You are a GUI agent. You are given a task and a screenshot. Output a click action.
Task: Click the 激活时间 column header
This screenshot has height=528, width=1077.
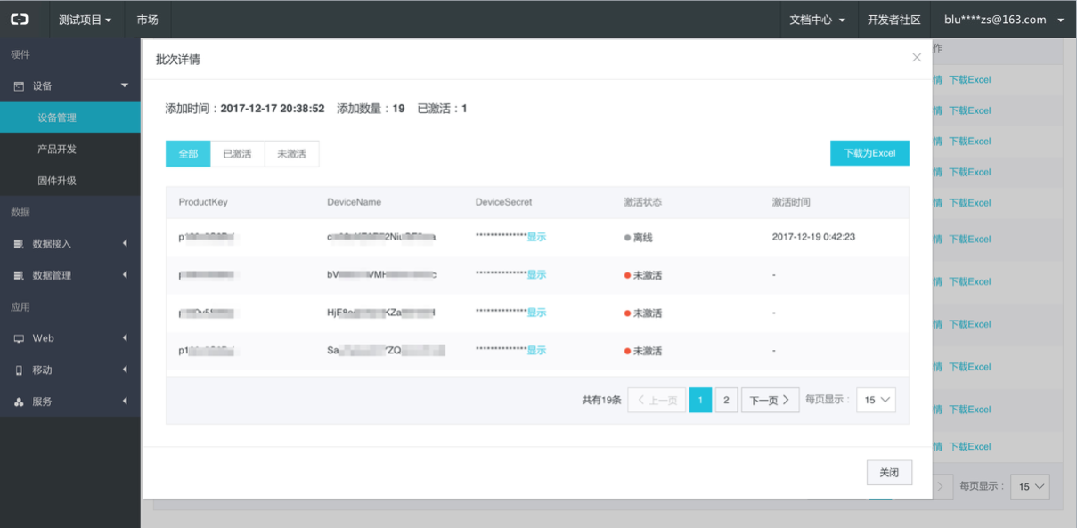[791, 202]
